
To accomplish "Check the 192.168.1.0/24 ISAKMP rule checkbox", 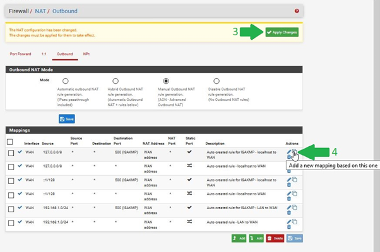I will [x=11, y=207].
